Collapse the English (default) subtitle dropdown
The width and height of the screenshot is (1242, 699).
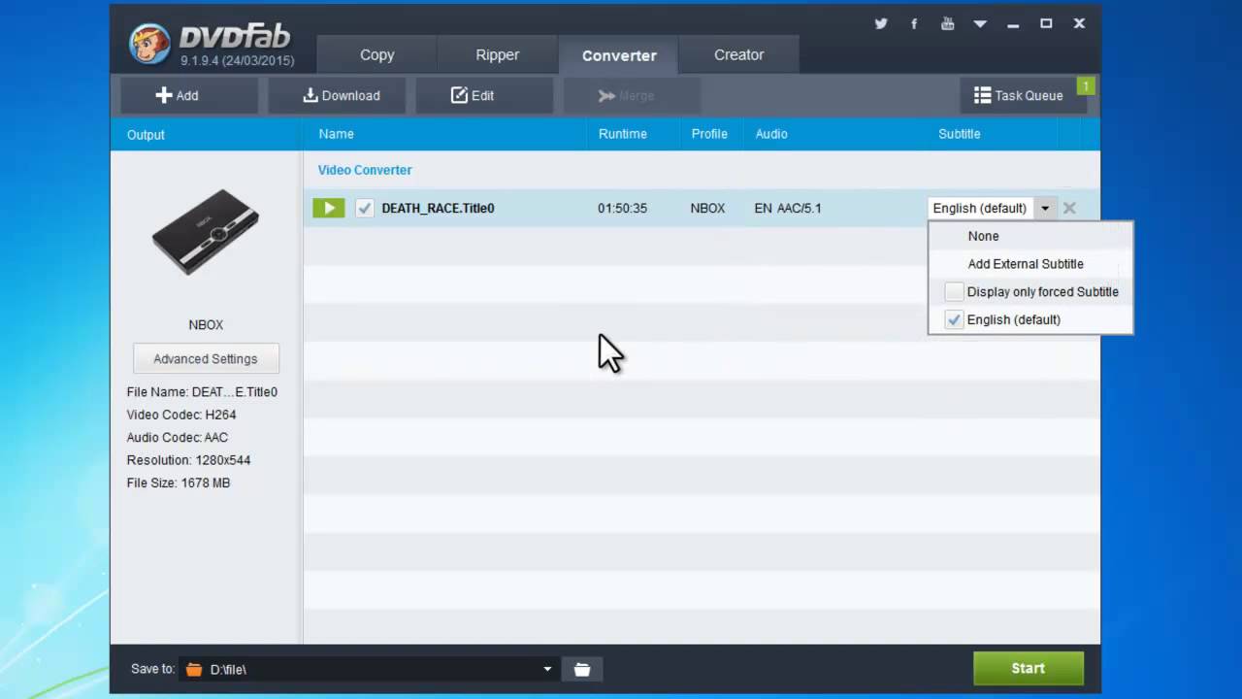pyautogui.click(x=1045, y=208)
